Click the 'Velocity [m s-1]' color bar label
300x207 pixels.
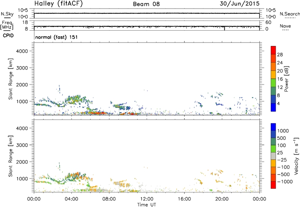point(296,156)
